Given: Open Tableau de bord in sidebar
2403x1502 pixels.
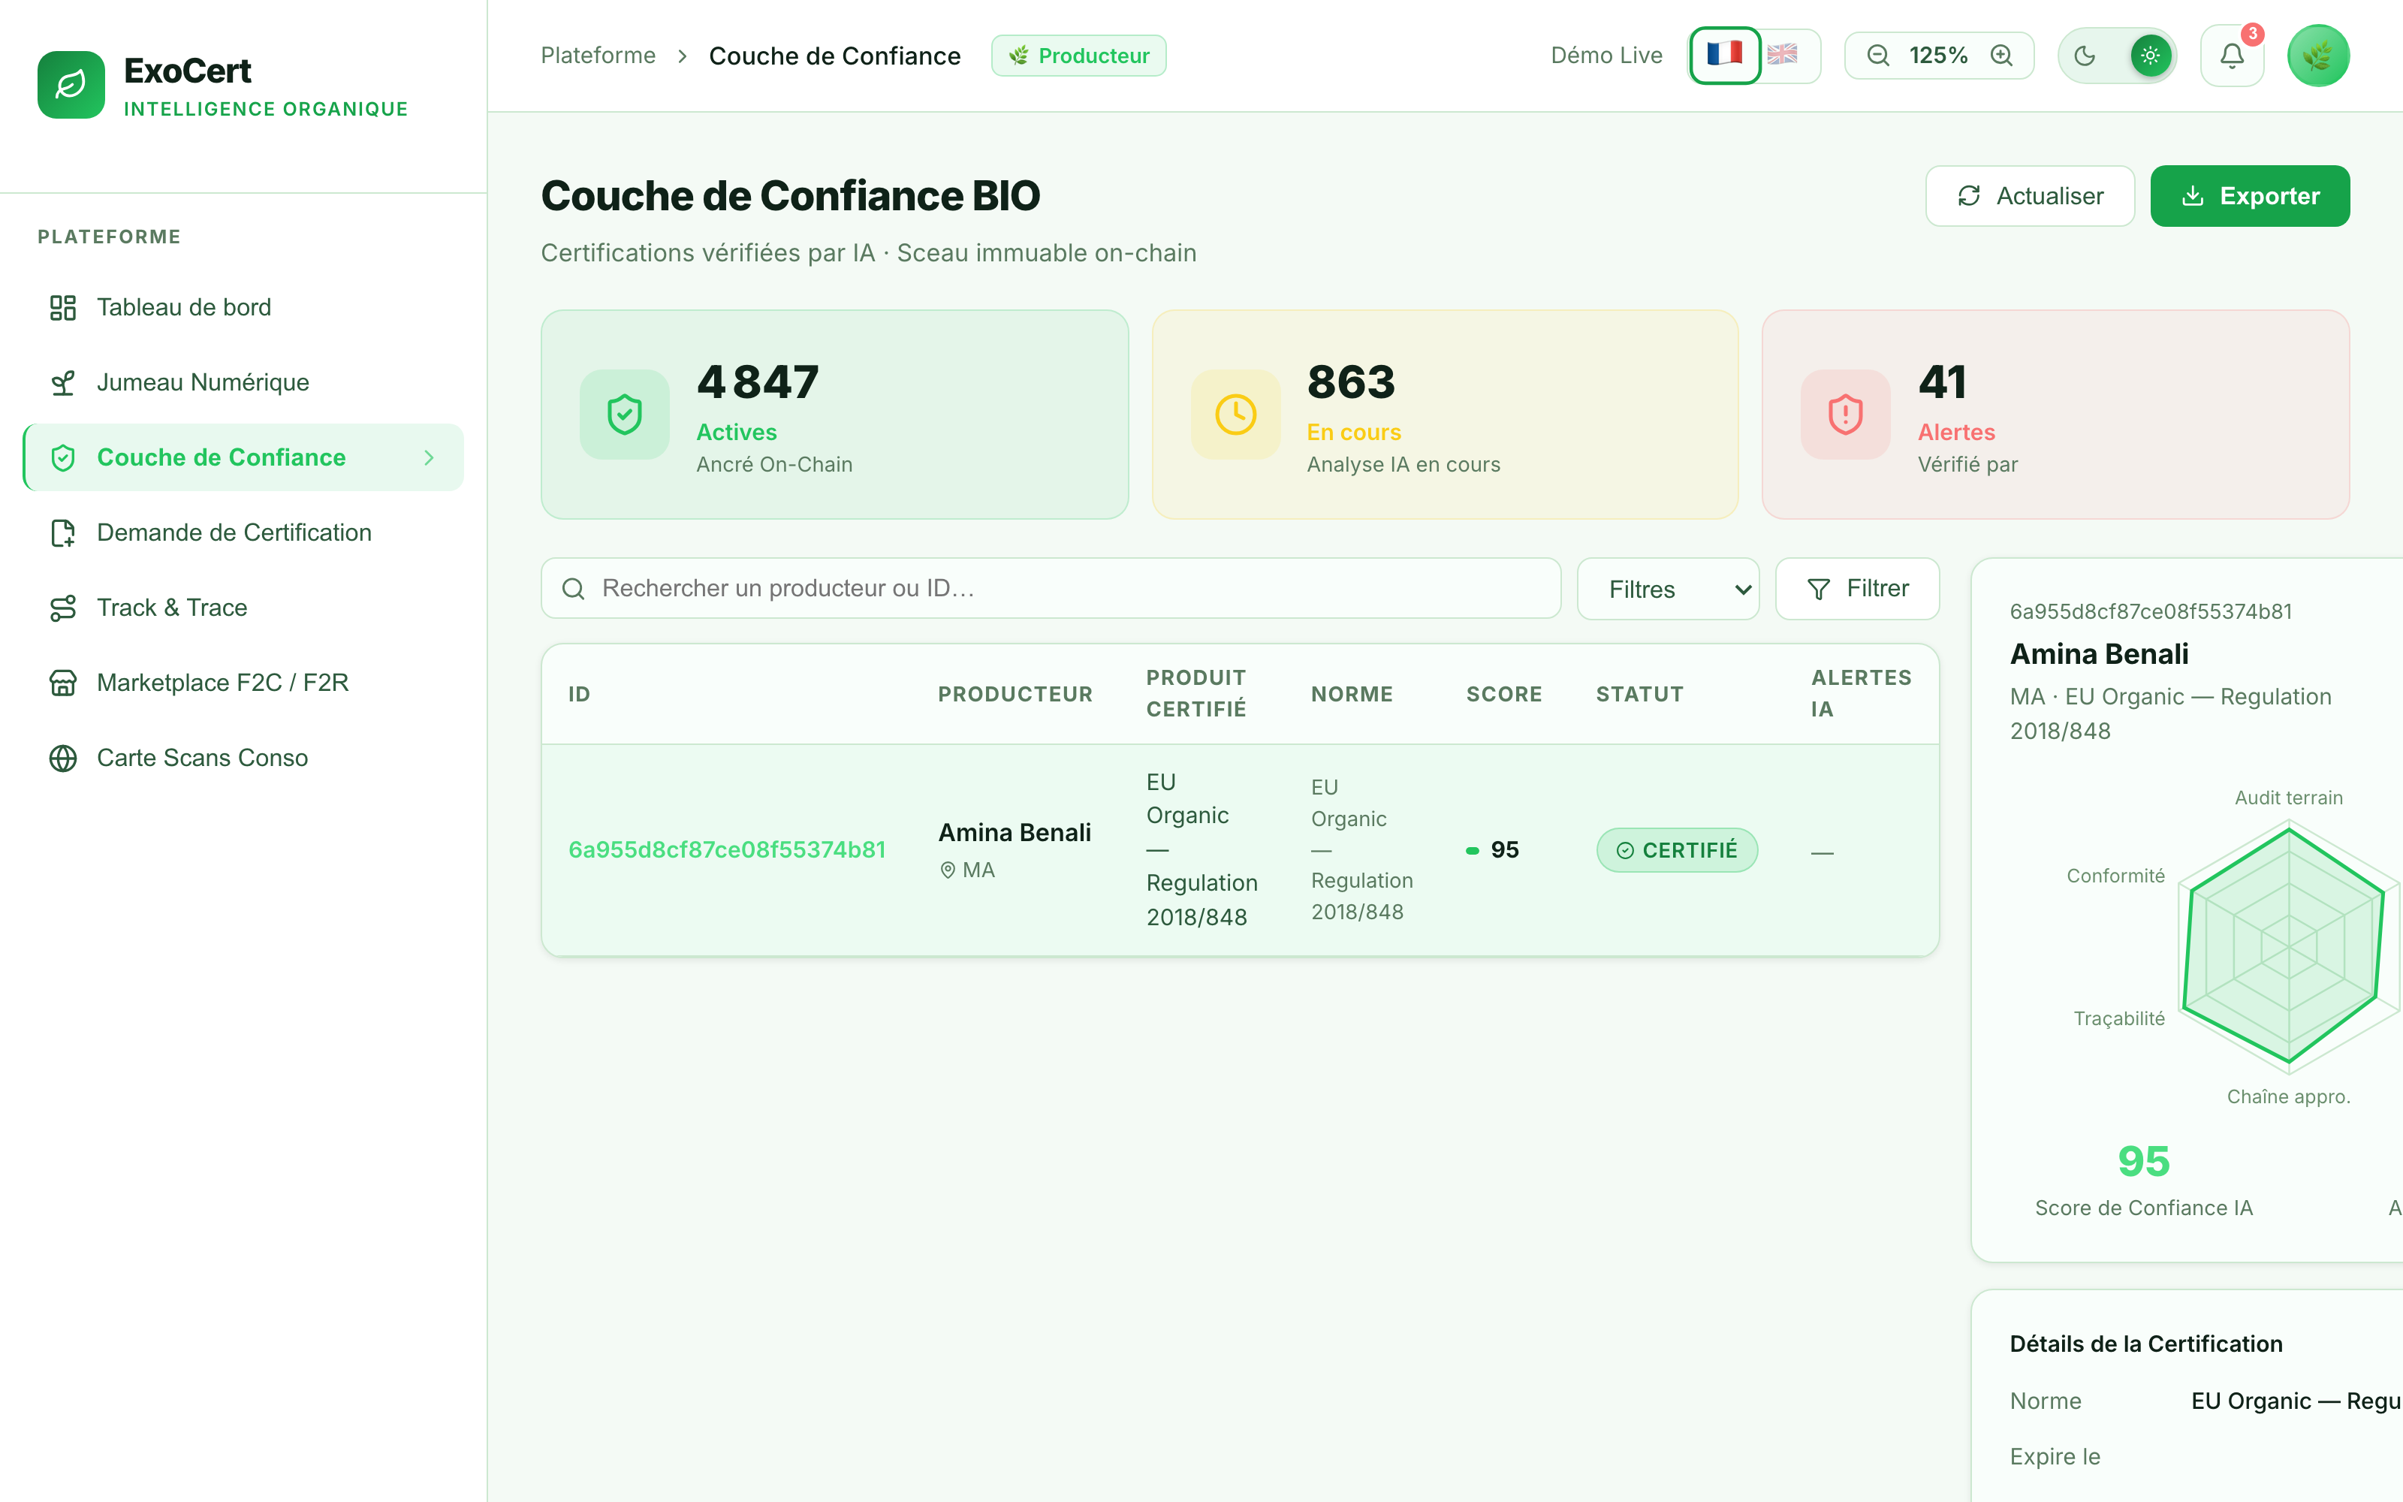Looking at the screenshot, I should tap(243, 307).
